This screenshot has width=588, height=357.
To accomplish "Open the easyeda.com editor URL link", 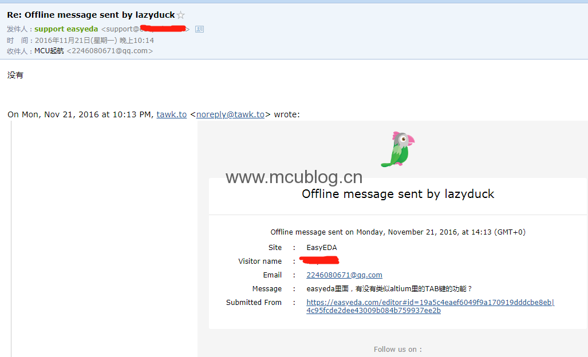I will [430, 307].
